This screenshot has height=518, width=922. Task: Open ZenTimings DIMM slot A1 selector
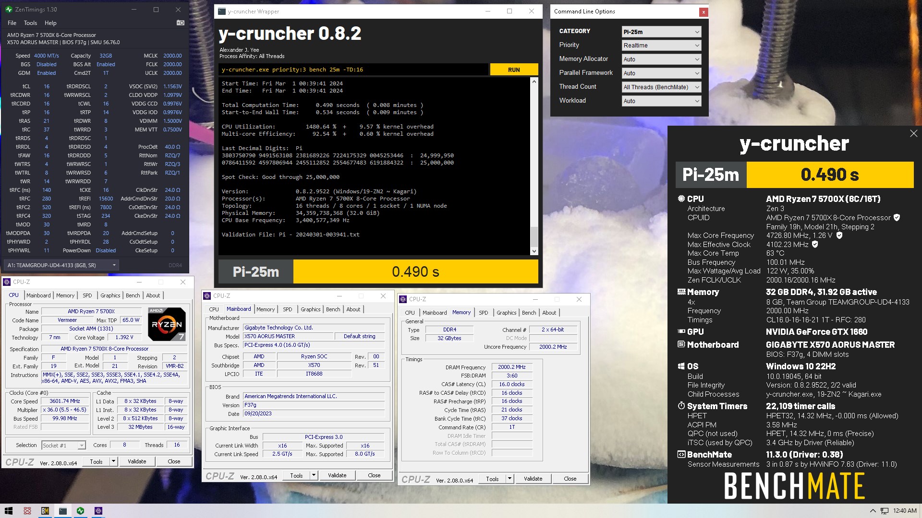[61, 265]
